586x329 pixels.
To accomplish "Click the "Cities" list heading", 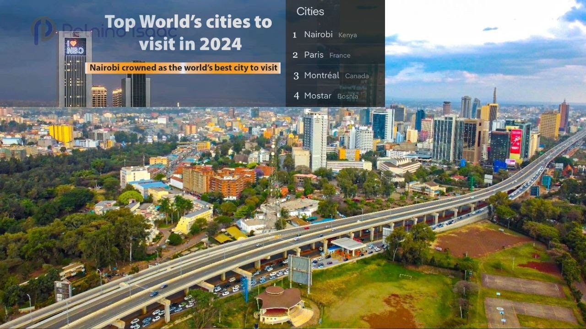I will tap(310, 11).
